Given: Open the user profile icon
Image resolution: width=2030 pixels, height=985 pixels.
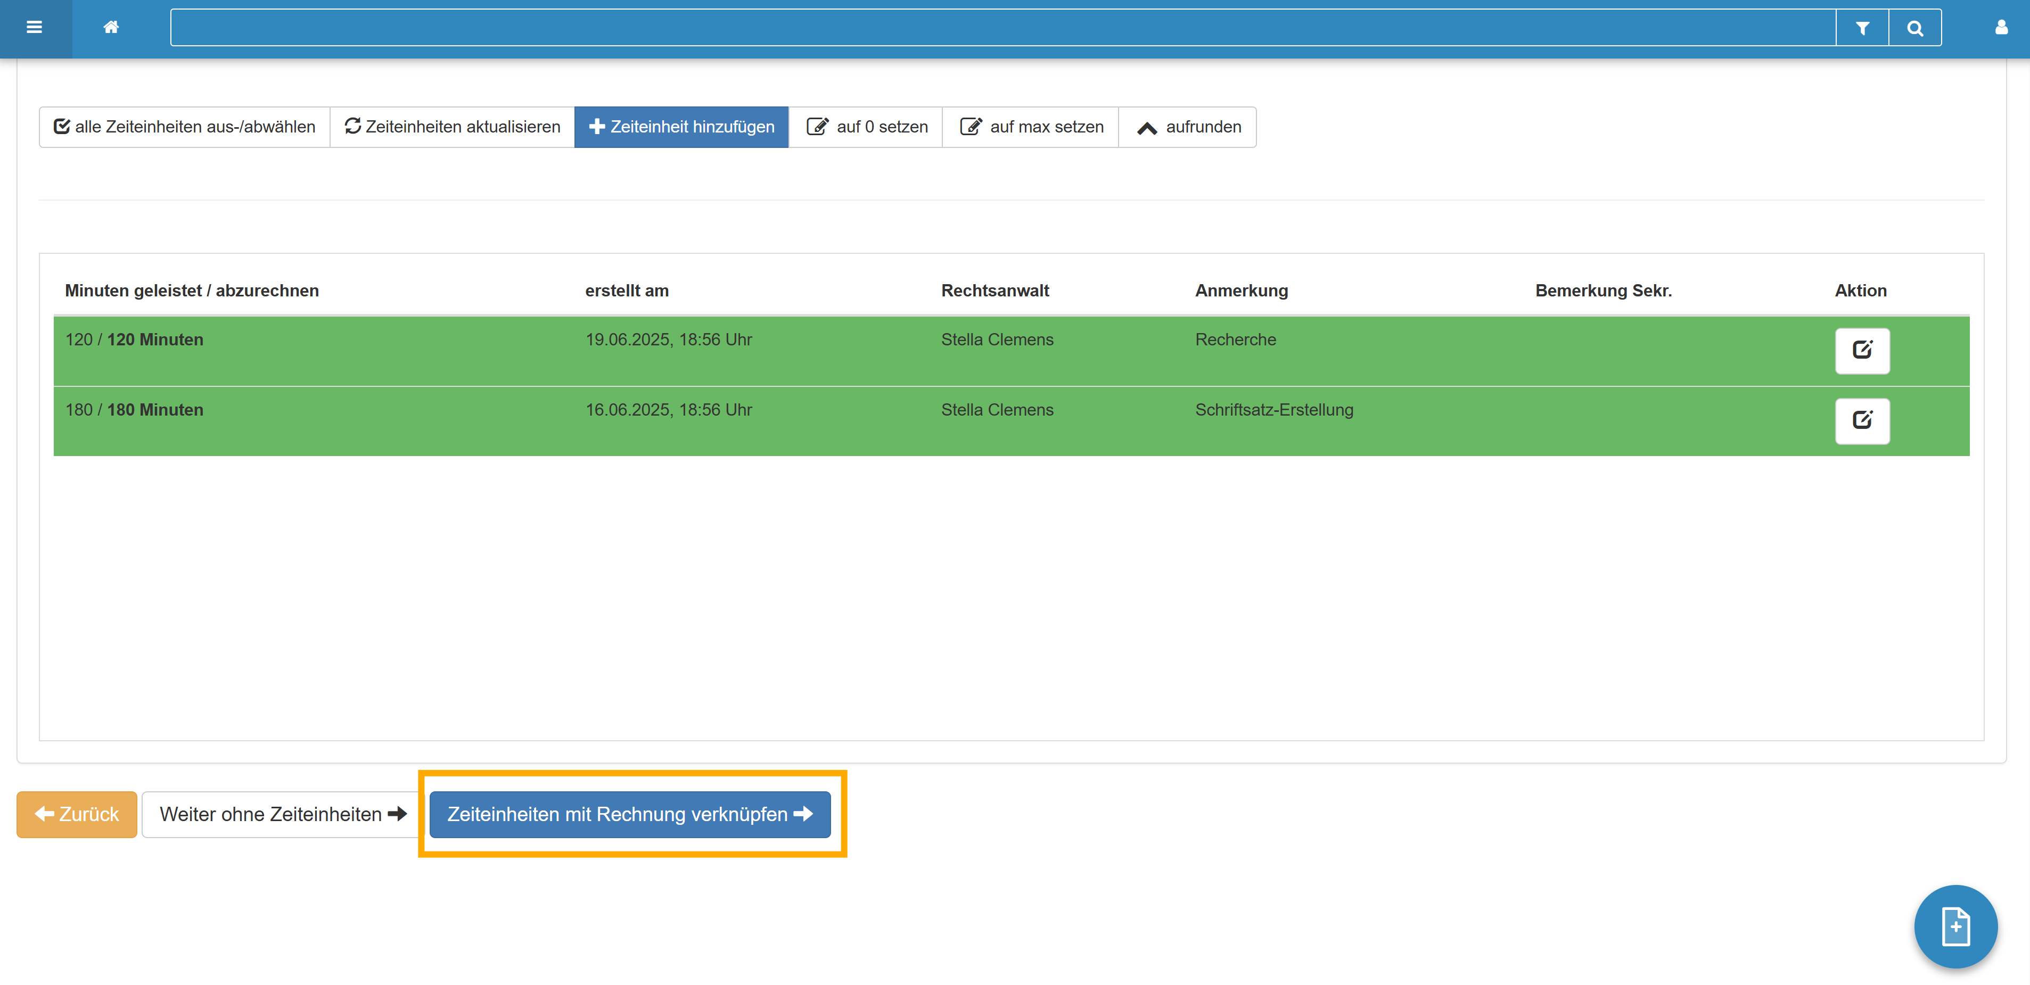Looking at the screenshot, I should (x=2001, y=28).
